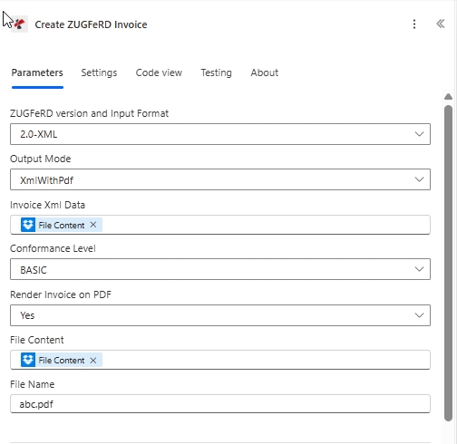The width and height of the screenshot is (457, 444).
Task: Go to the Testing tab
Action: (216, 72)
